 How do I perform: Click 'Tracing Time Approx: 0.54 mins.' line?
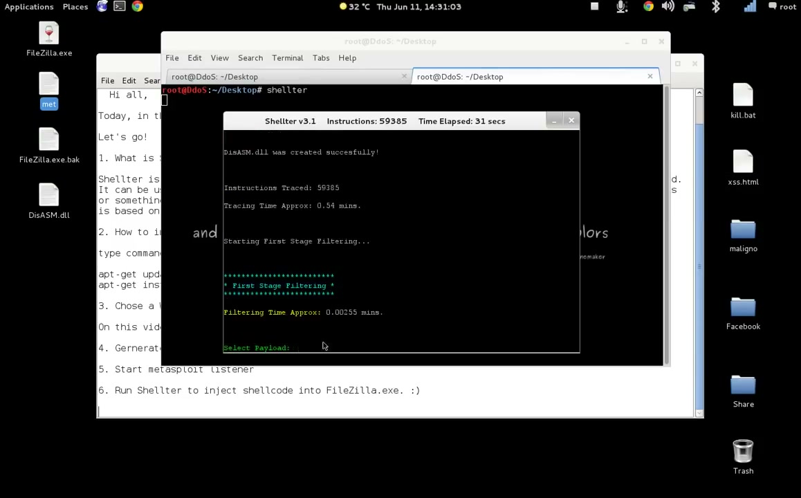click(x=292, y=206)
